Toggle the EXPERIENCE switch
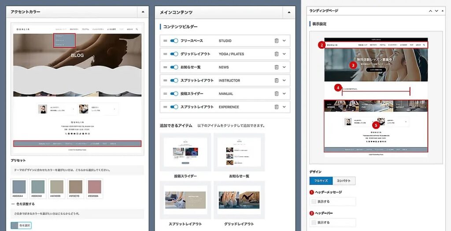 (x=174, y=107)
